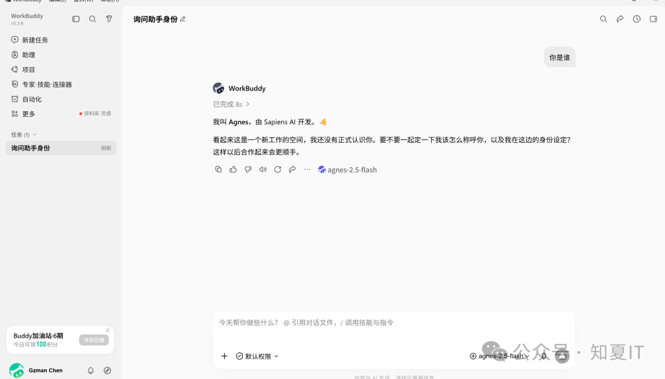Click the WorkBuddy assistant avatar
The height and width of the screenshot is (379, 665).
click(x=219, y=88)
